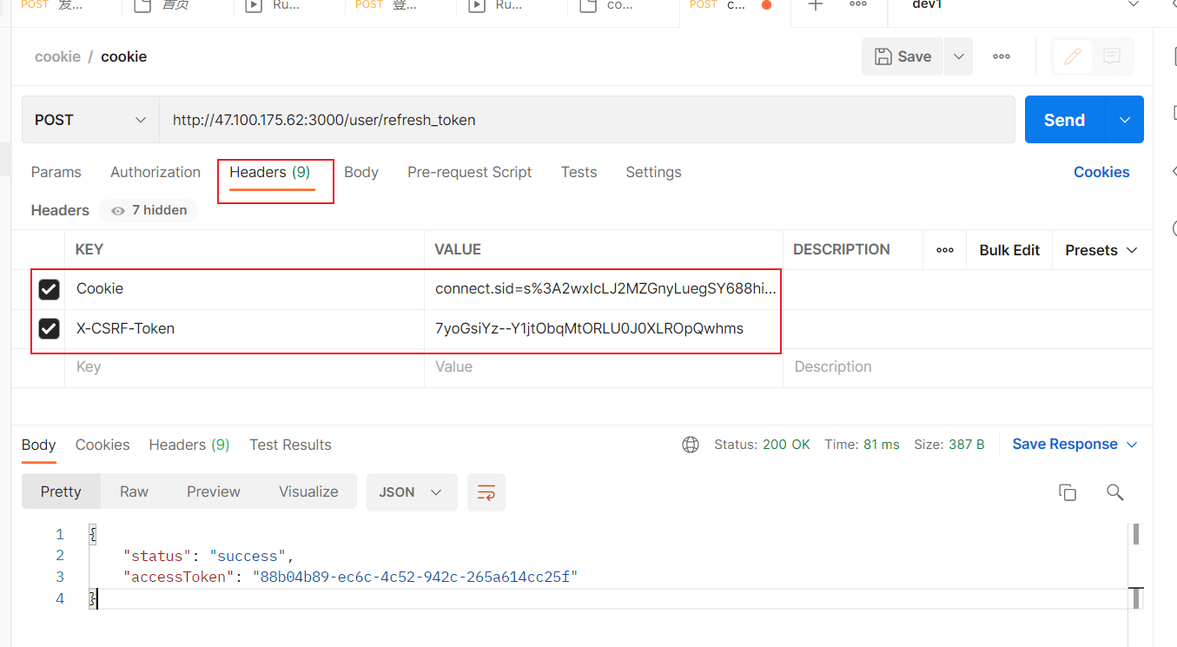Click the connect.sid cookie value cell

pyautogui.click(x=604, y=289)
